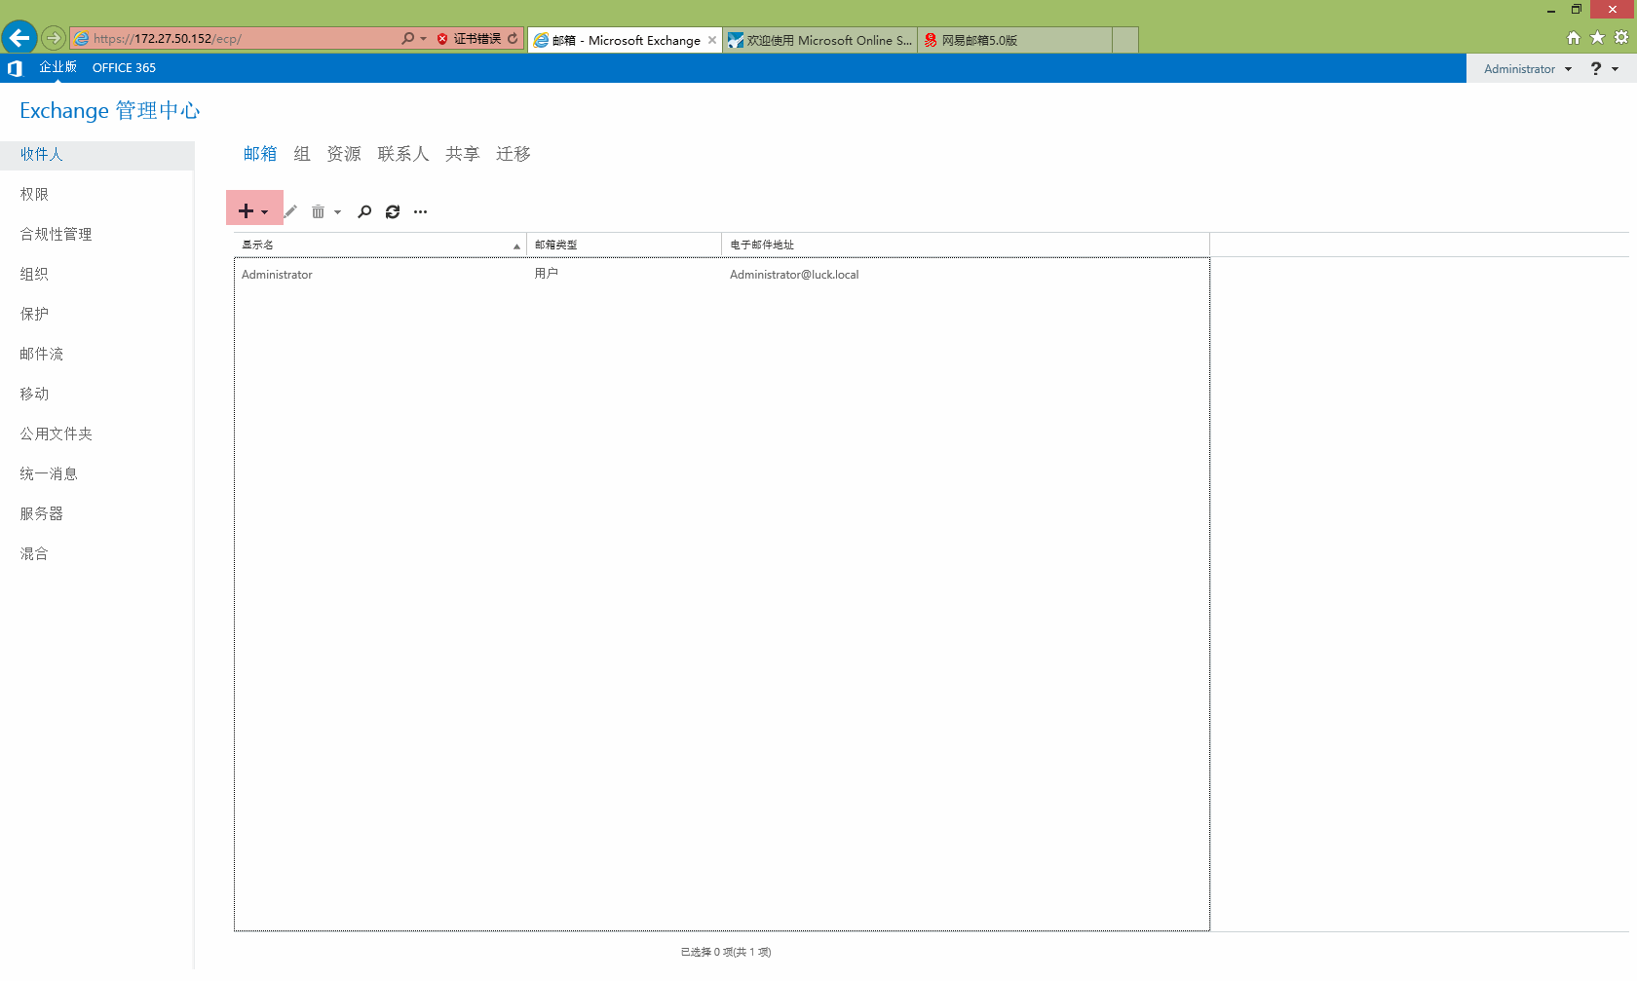Click the Office logo icon in the blue bar
The image size is (1637, 981).
(15, 68)
